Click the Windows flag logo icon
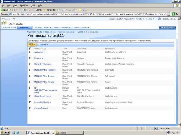Viewport: 181px width, 135px height. (177, 6)
